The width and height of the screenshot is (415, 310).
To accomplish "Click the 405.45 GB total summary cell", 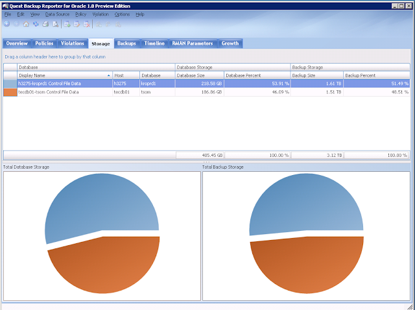I will (x=200, y=155).
